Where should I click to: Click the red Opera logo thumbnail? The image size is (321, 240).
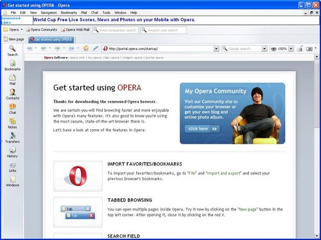[78, 176]
